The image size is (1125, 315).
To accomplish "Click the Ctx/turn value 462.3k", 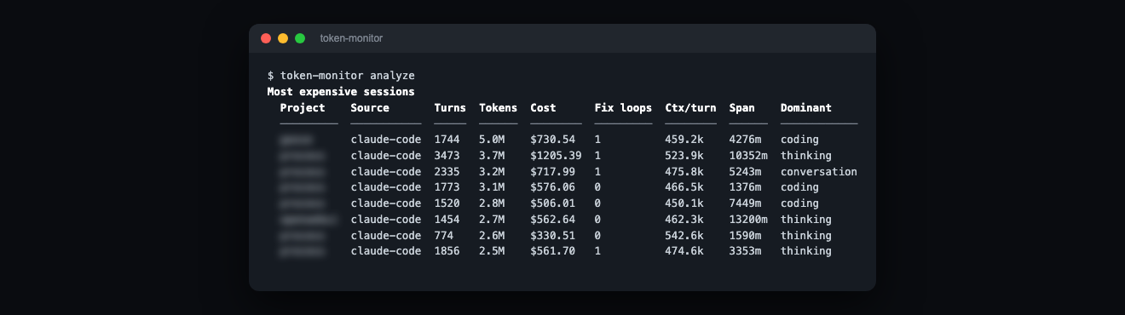I will [684, 220].
